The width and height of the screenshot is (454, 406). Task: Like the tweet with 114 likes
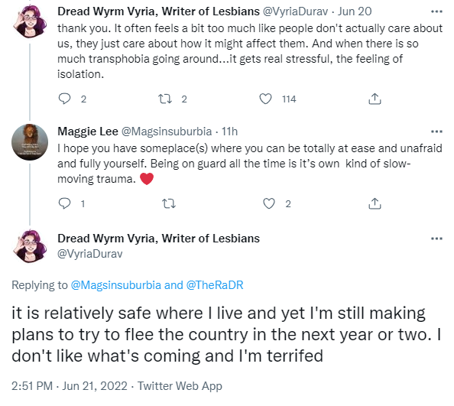click(265, 99)
